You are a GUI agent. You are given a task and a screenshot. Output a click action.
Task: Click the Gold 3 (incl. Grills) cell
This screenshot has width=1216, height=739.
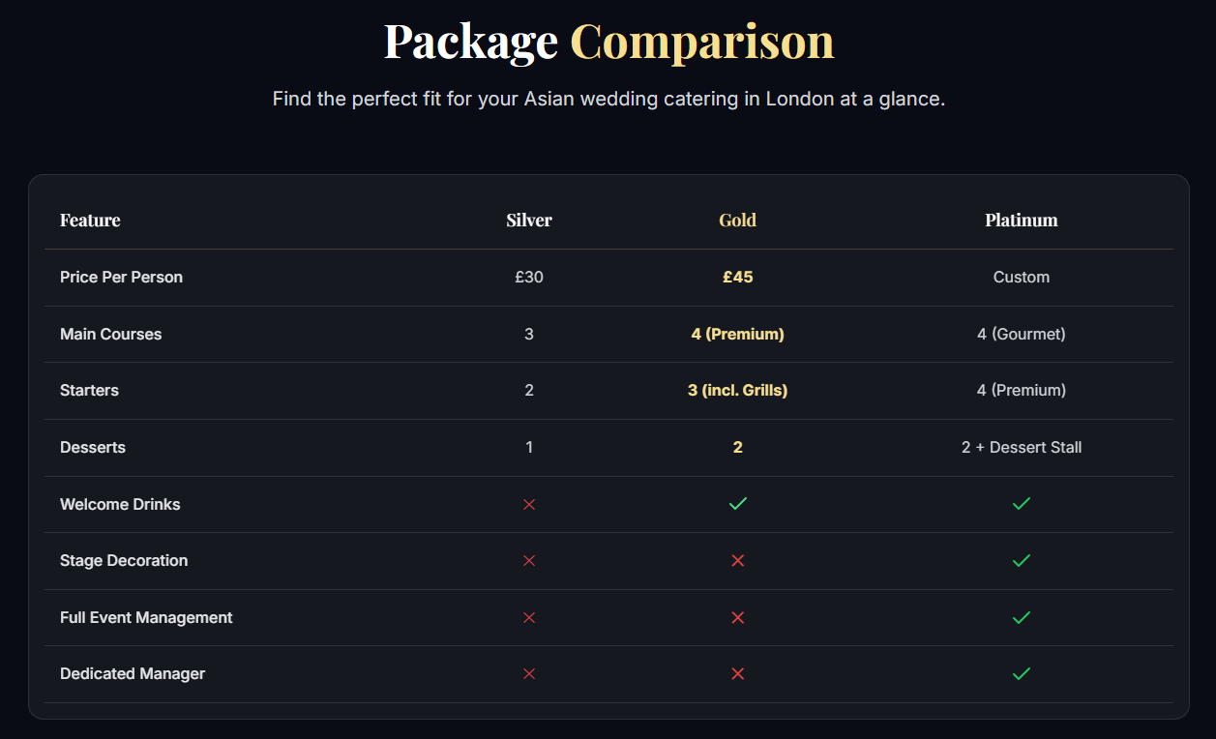(737, 391)
